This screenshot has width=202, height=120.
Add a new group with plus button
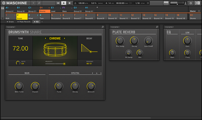[97, 8]
